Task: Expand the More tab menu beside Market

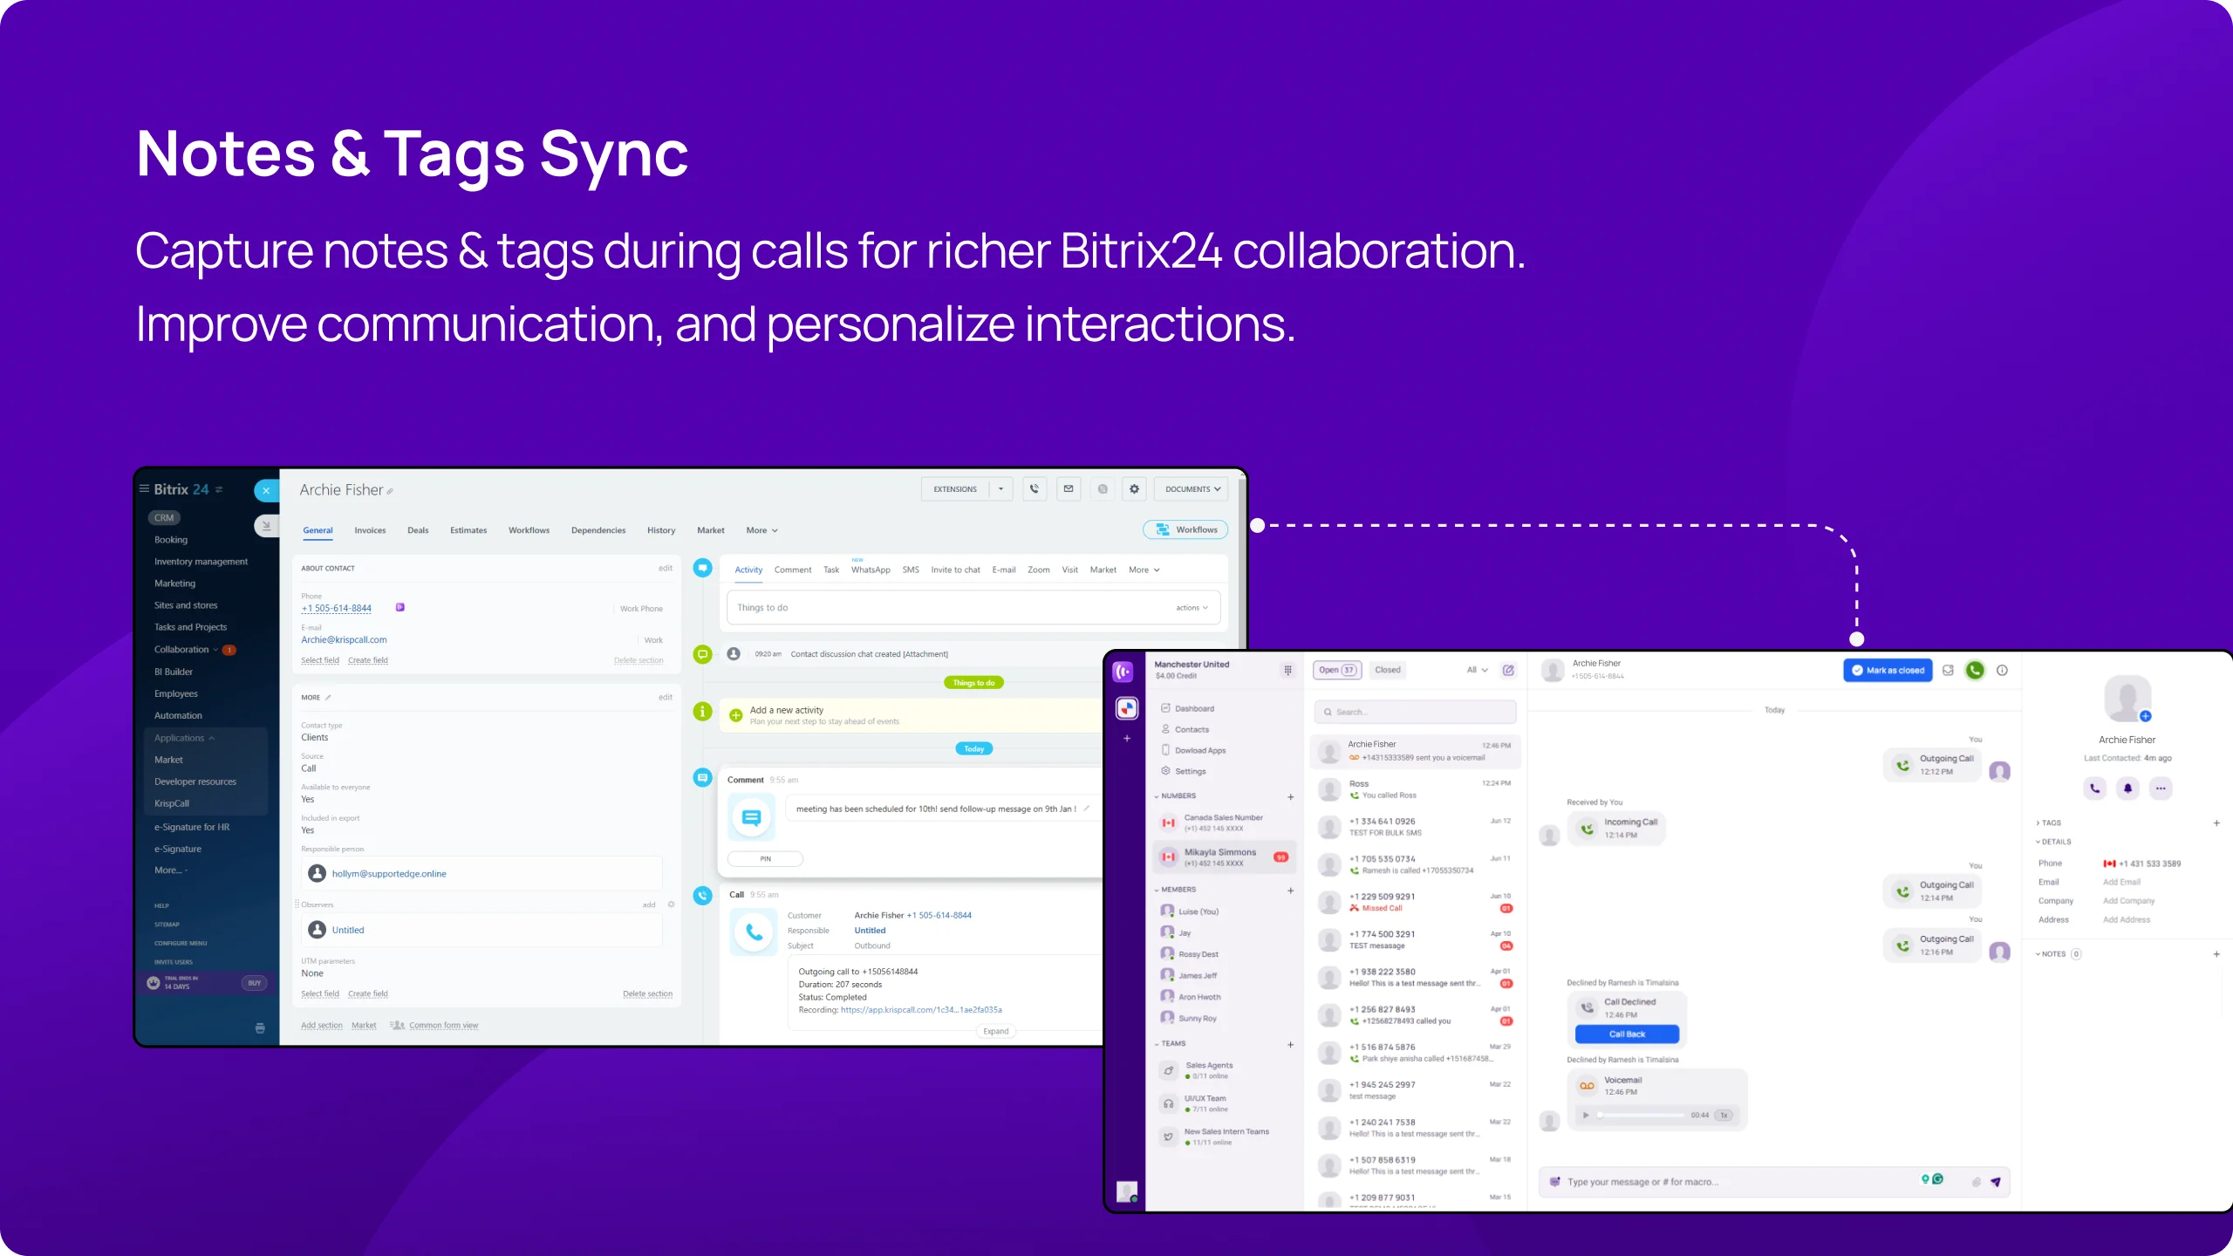Action: [761, 530]
